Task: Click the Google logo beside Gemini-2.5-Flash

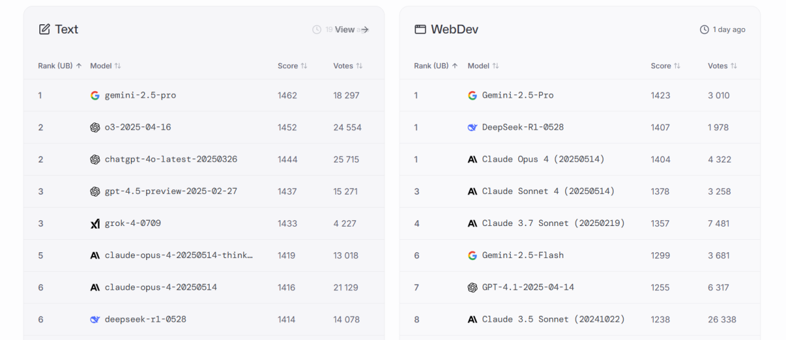Action: point(472,255)
